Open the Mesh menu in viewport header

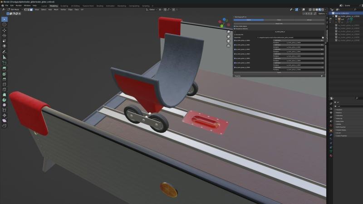click(x=56, y=10)
